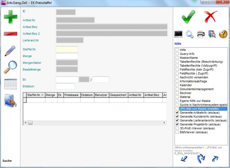The width and height of the screenshot is (230, 168).
Task: Click the printer icon
Action: [201, 34]
